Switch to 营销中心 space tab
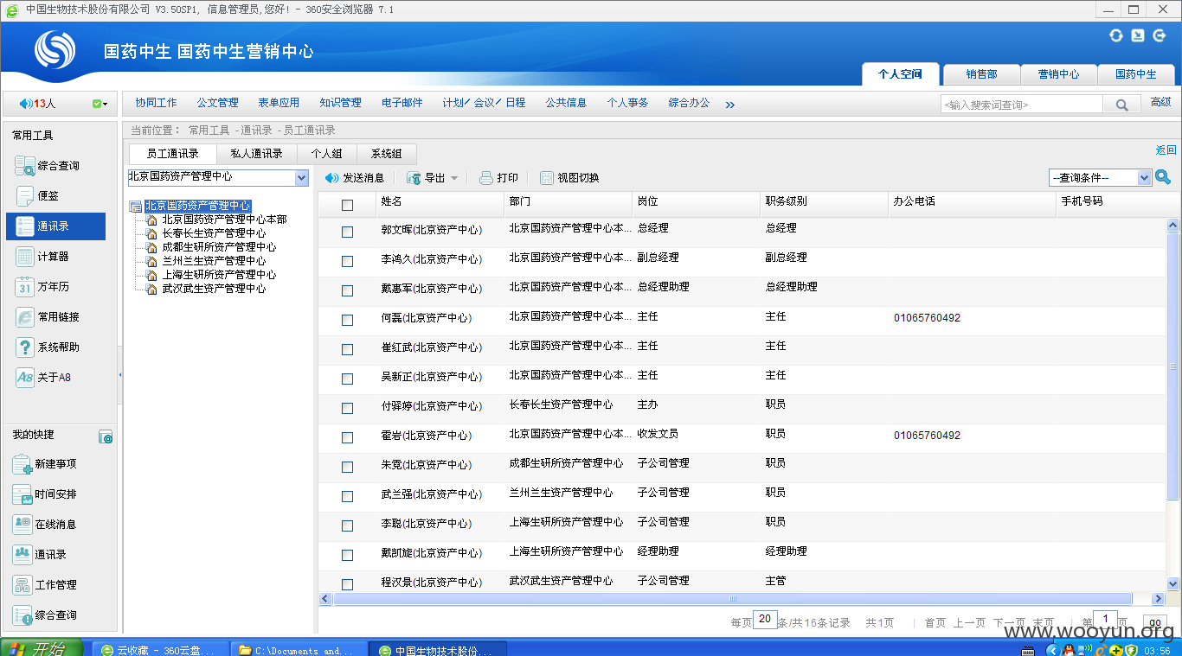 tap(1058, 74)
